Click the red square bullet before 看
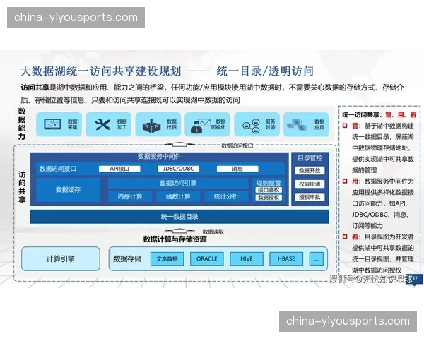 345,237
